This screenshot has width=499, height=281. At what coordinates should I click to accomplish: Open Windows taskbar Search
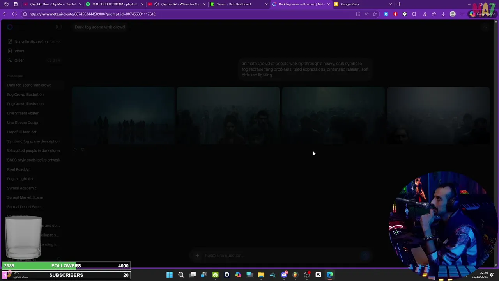pos(181,275)
